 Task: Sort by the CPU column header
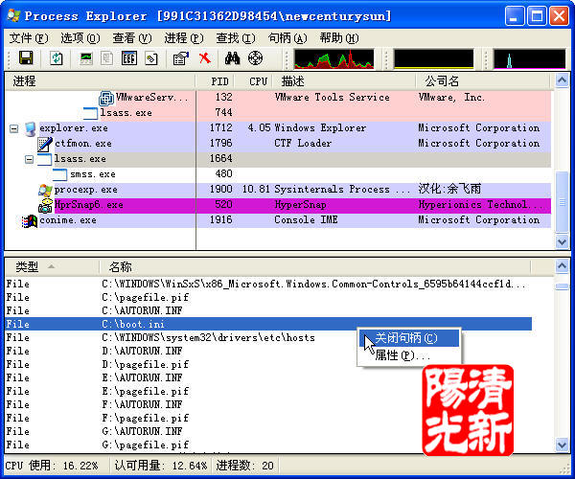coord(254,81)
